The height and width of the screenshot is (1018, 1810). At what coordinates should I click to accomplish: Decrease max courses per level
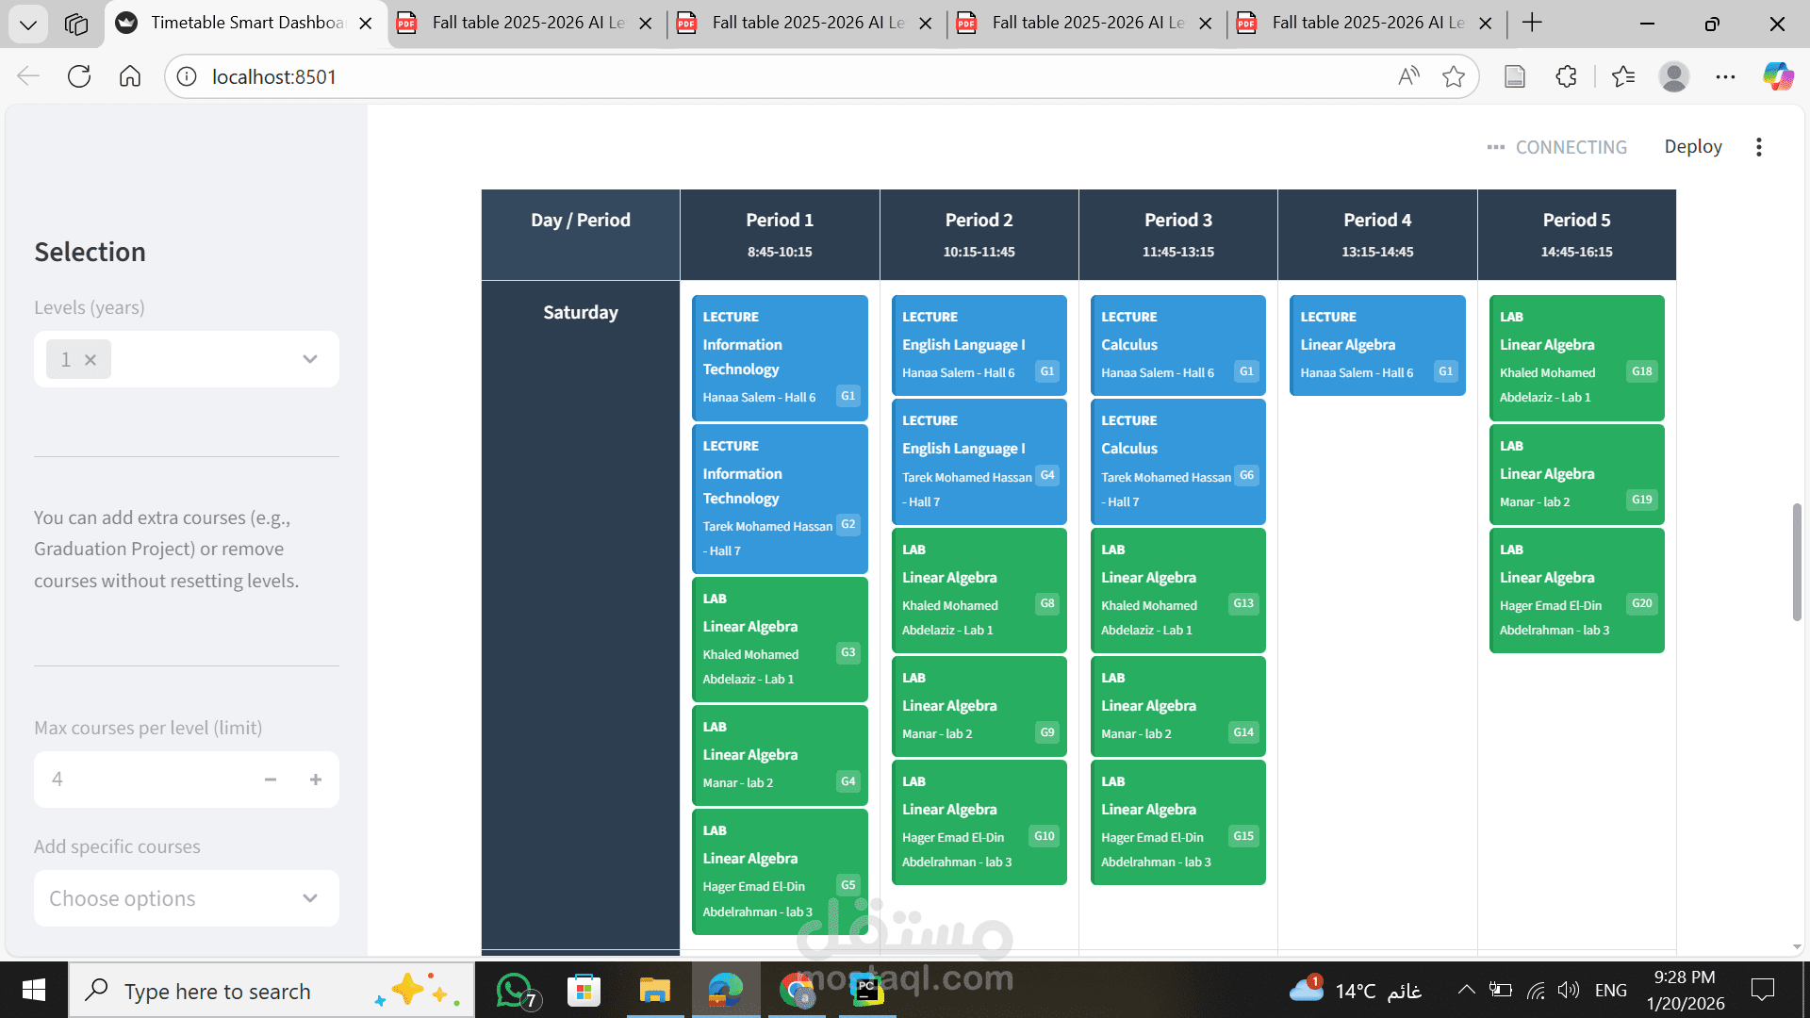click(271, 780)
